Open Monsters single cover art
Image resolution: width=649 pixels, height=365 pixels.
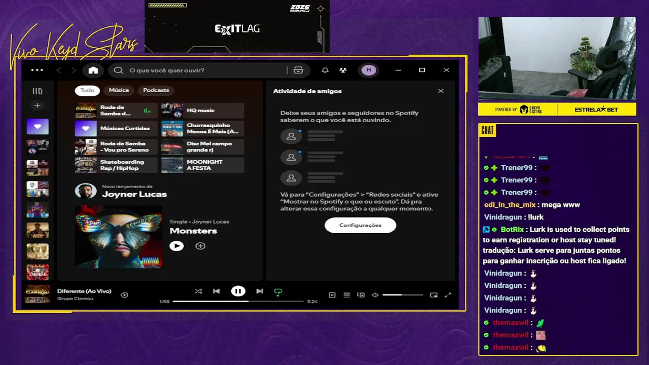coord(119,237)
